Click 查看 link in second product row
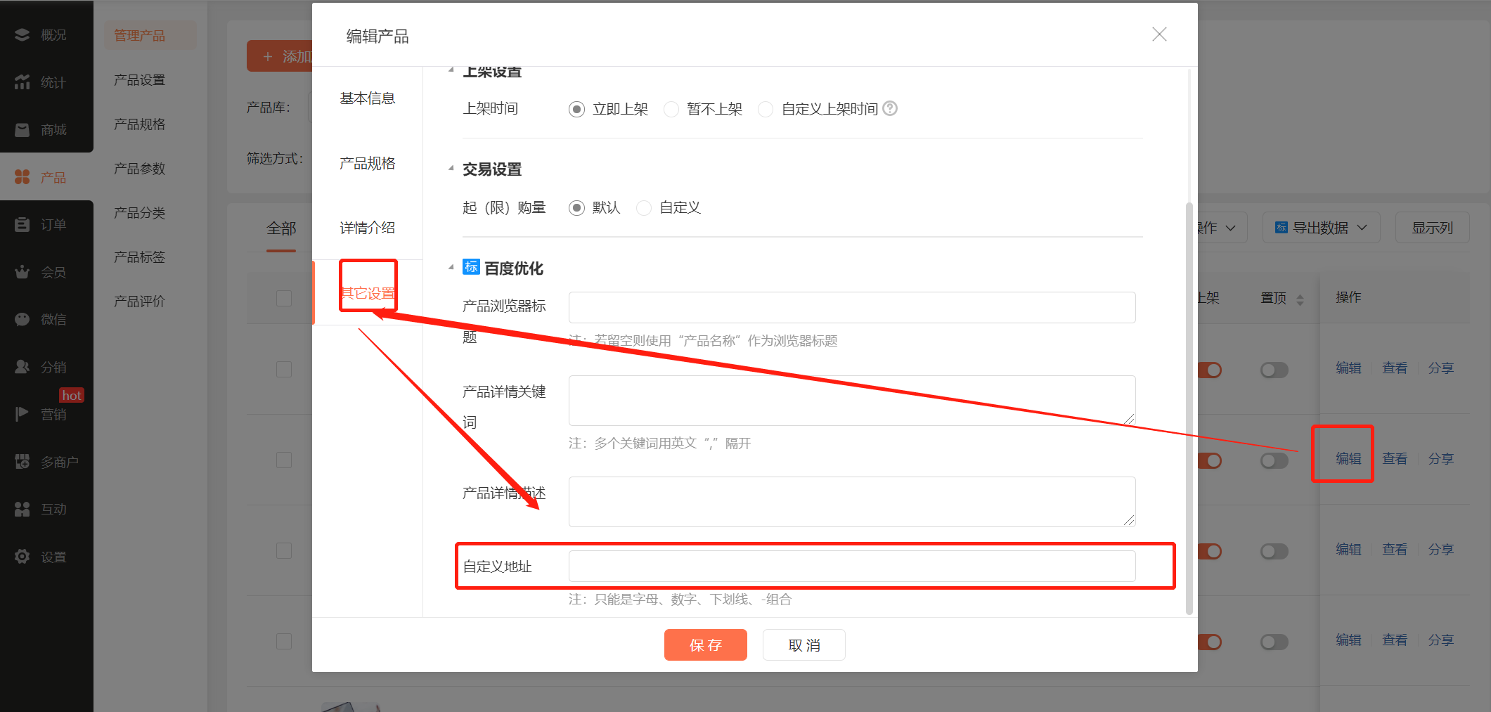The height and width of the screenshot is (712, 1491). coord(1395,458)
